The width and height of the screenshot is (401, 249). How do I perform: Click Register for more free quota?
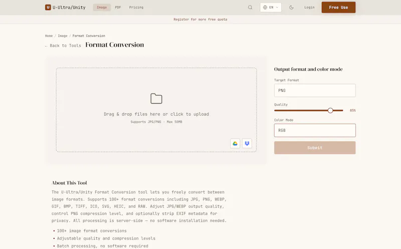pos(200,20)
